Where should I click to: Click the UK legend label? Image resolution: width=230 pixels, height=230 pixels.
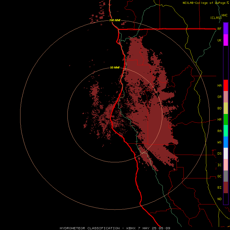[219, 40]
